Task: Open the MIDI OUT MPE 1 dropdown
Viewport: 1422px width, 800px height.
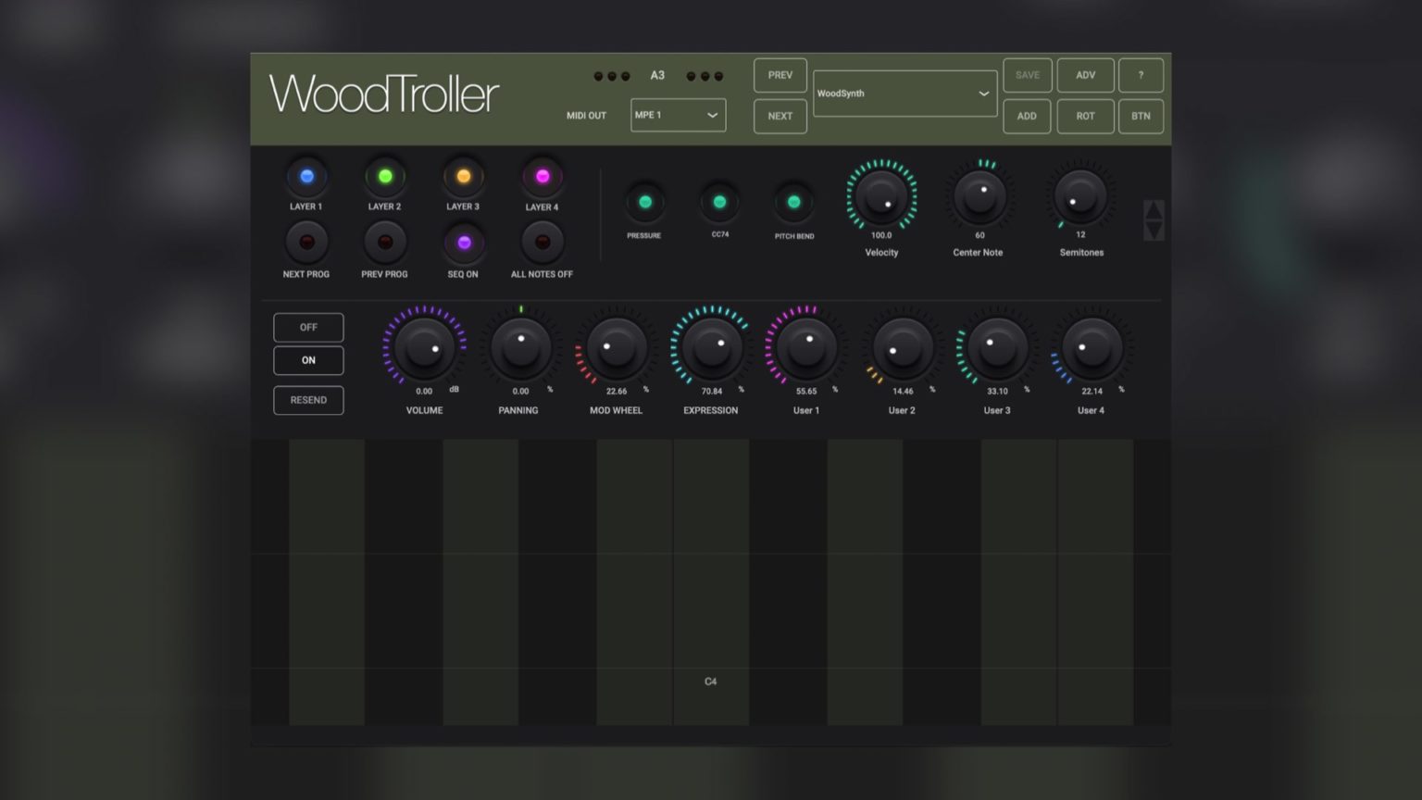Action: coord(678,115)
